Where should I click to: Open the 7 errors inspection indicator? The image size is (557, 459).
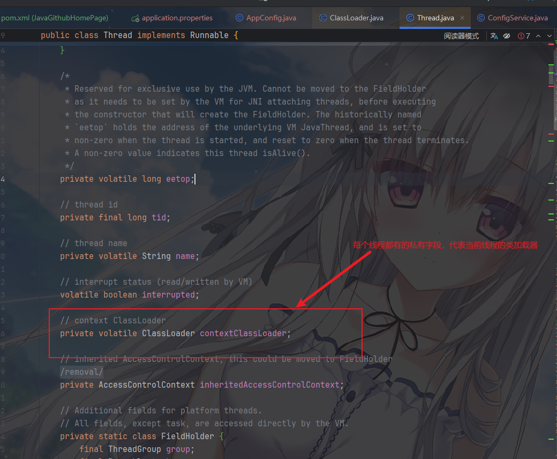point(524,36)
